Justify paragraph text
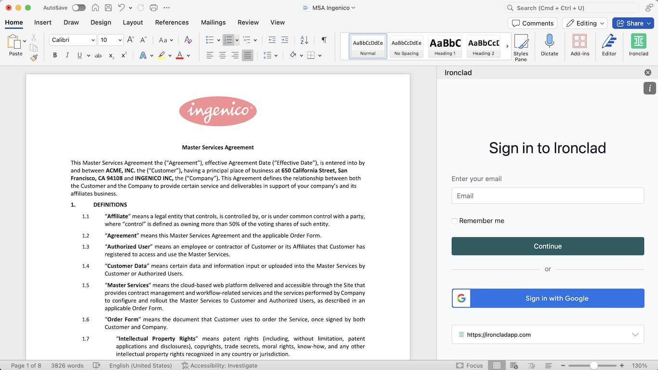The height and width of the screenshot is (370, 658). [248, 55]
